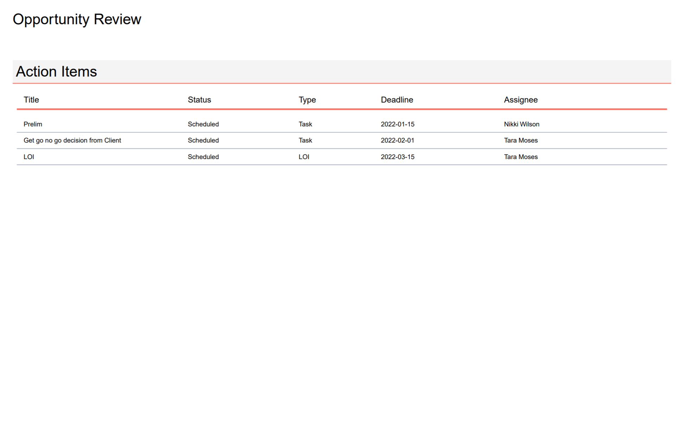
Task: Click LOI type cell in last row
Action: coord(304,157)
